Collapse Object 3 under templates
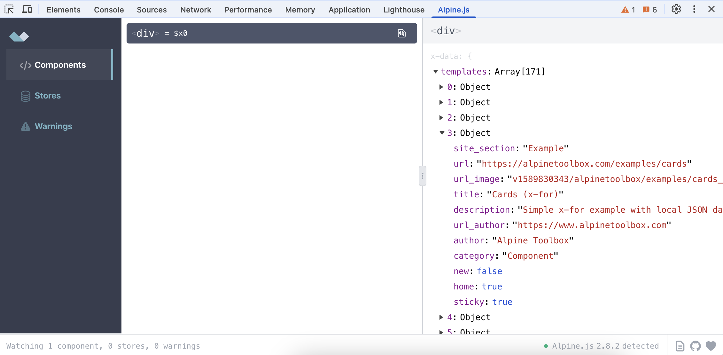 [x=441, y=133]
